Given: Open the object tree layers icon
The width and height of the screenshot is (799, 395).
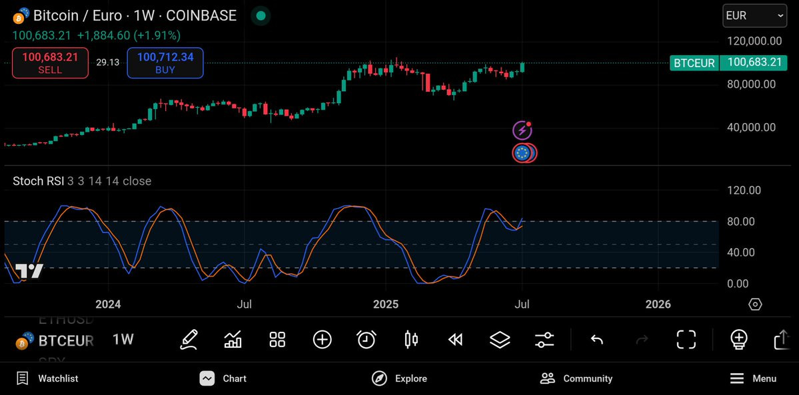Looking at the screenshot, I should [500, 339].
